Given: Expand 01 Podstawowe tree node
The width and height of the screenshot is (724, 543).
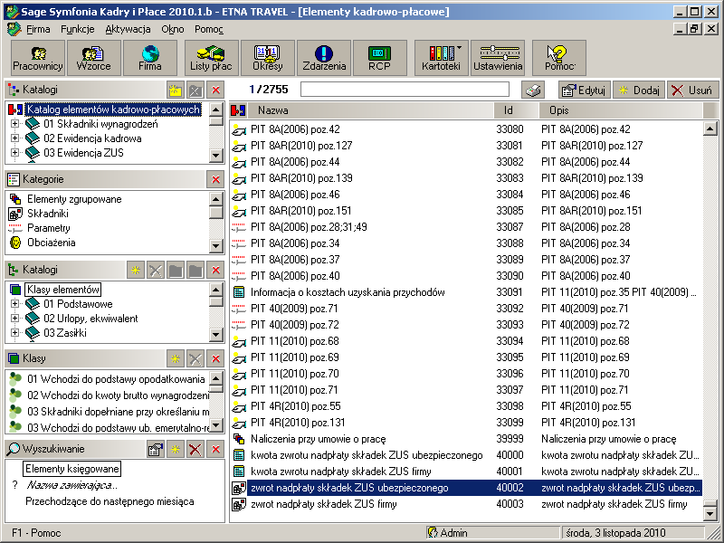Looking at the screenshot, I should 14,304.
